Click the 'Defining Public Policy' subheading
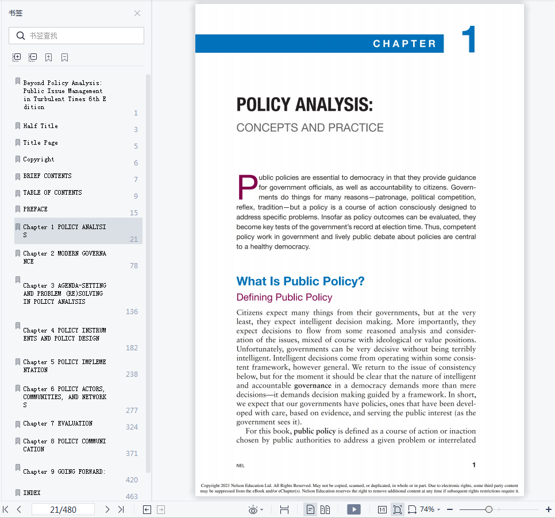This screenshot has height=518, width=555. pos(284,297)
